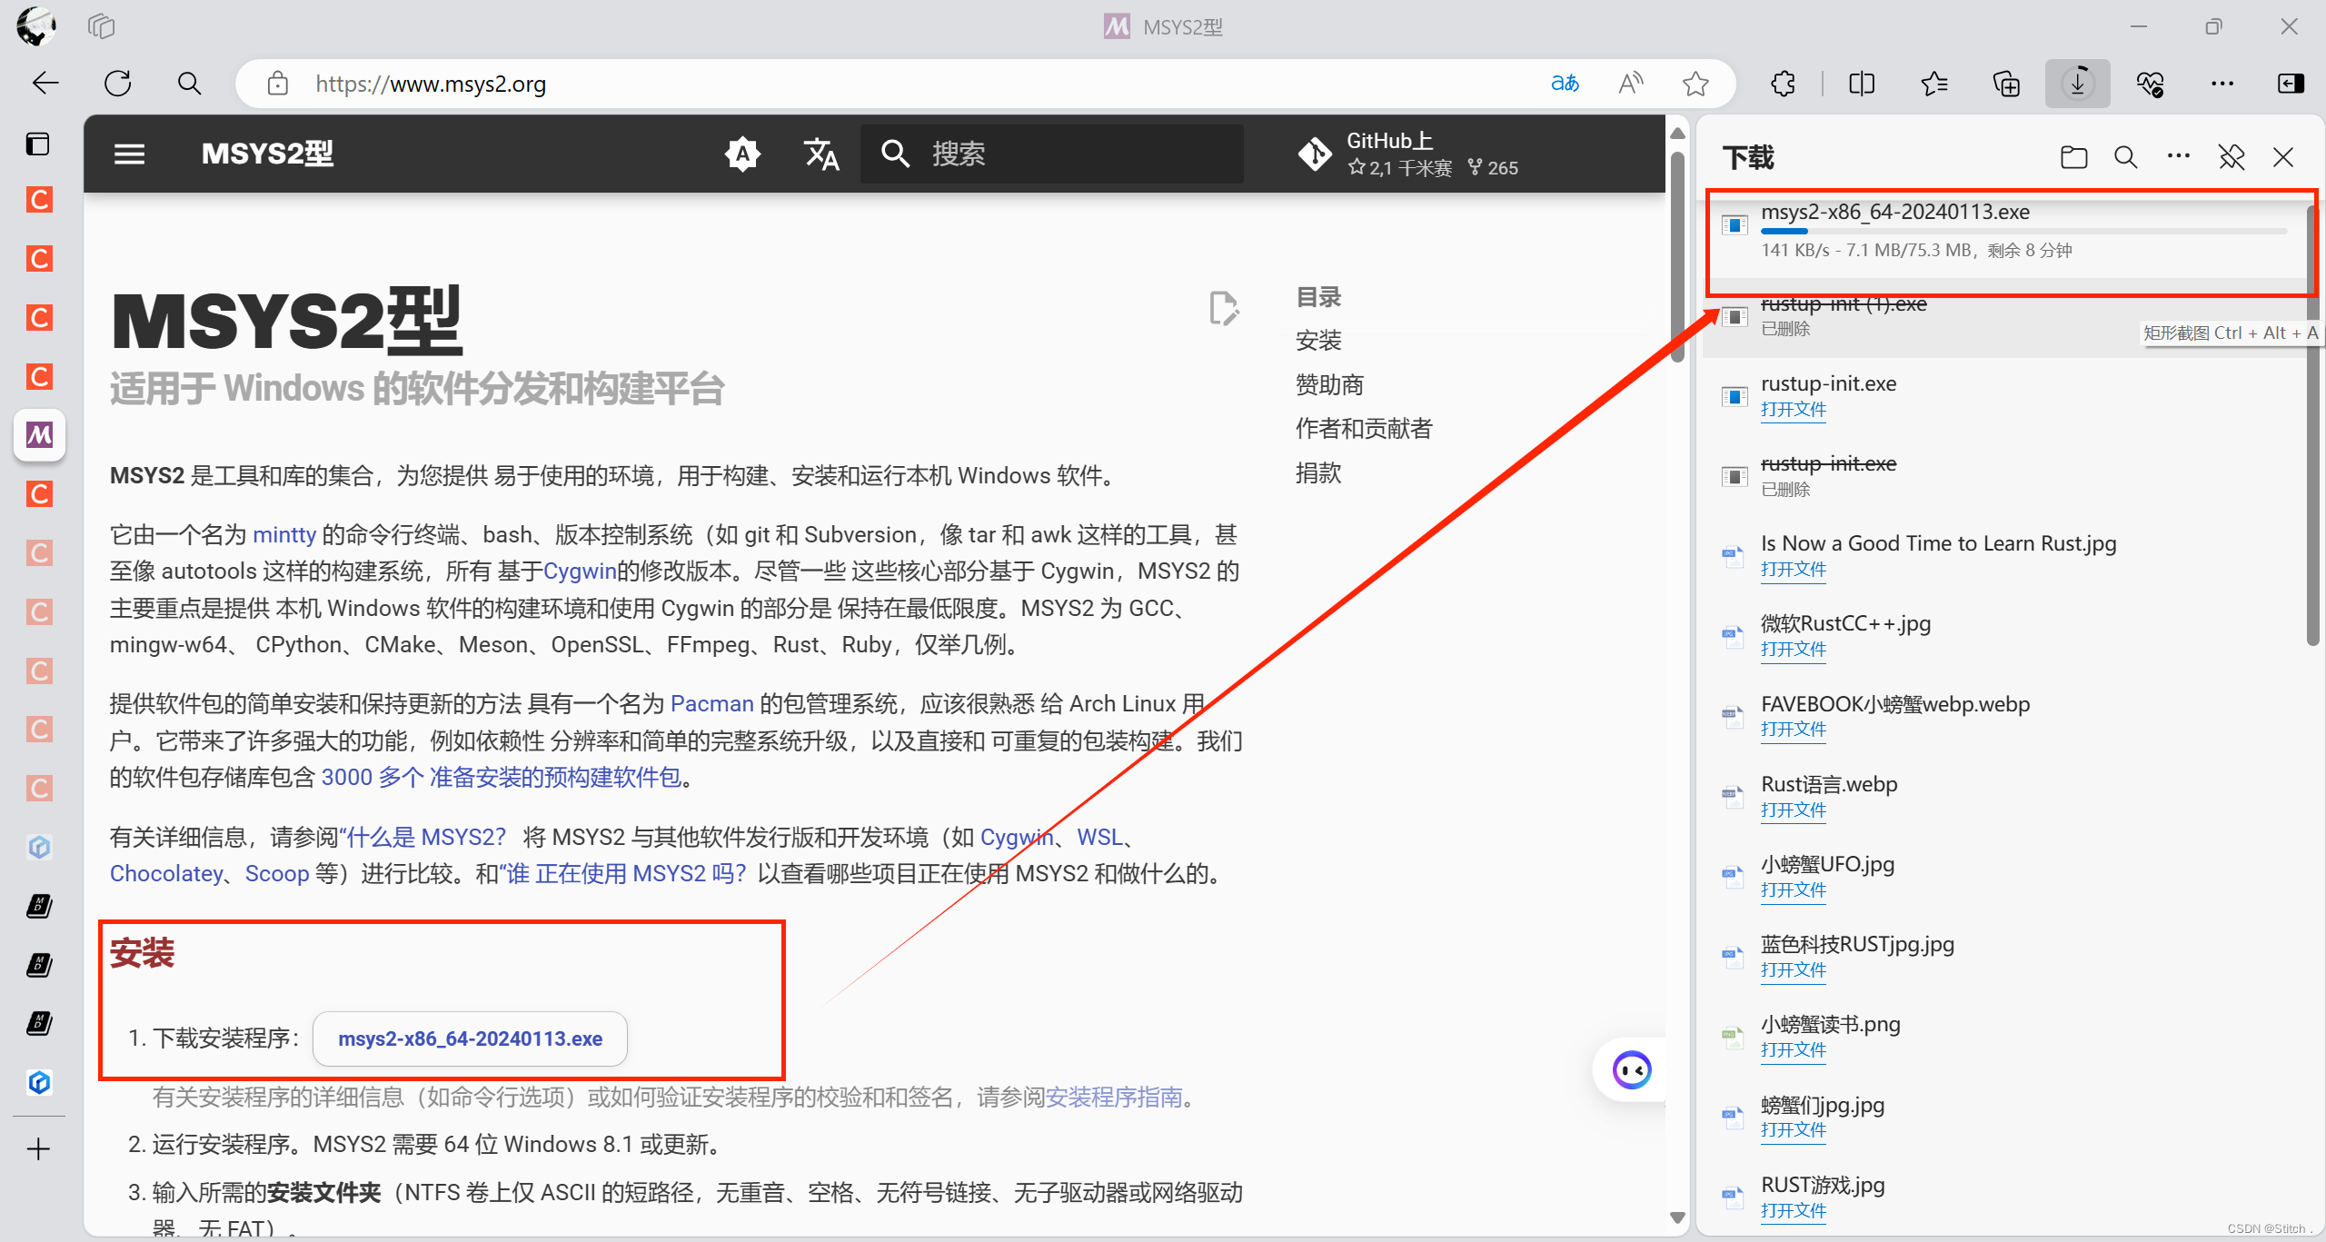Image resolution: width=2326 pixels, height=1242 pixels.
Task: Jump to 赞助商 in table of contents
Action: pos(1329,384)
